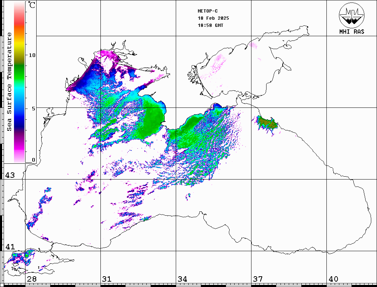Click the latitude label '43'

10,175
